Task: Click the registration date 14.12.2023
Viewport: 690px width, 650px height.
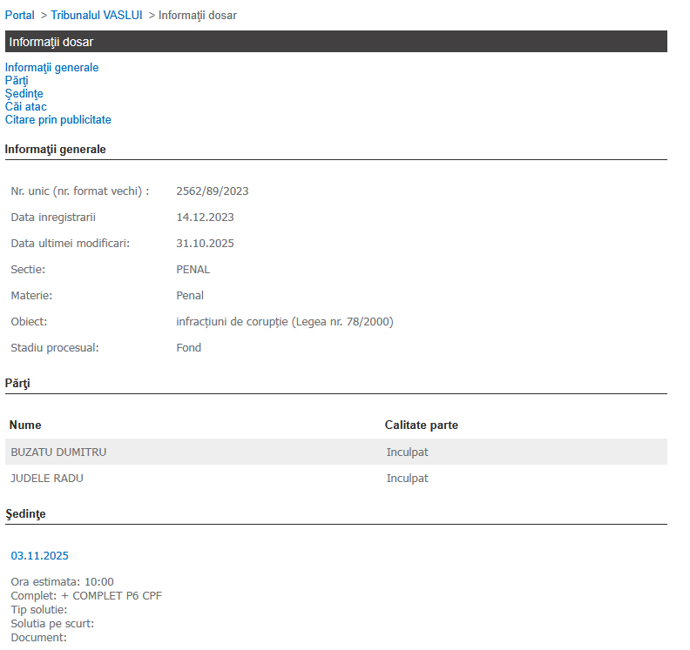Action: 205,218
